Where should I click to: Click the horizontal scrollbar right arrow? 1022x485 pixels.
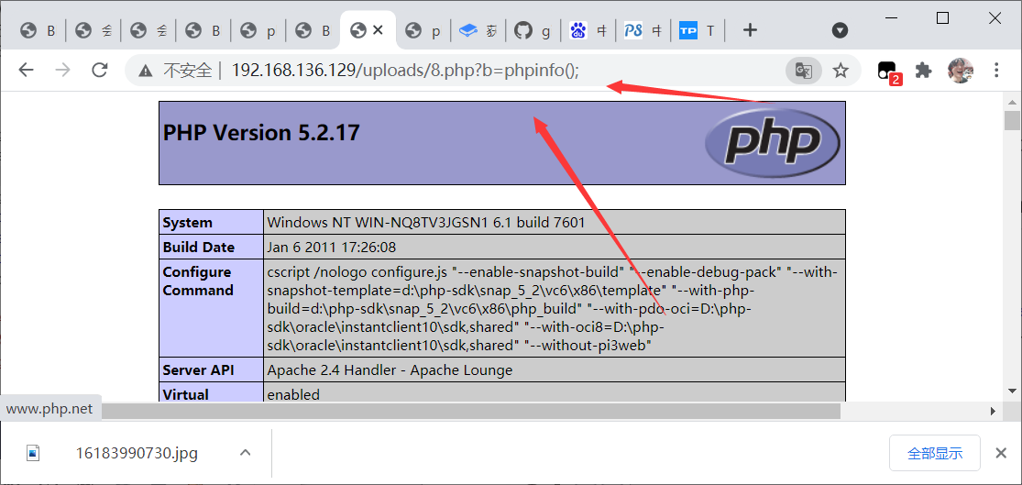pyautogui.click(x=994, y=411)
